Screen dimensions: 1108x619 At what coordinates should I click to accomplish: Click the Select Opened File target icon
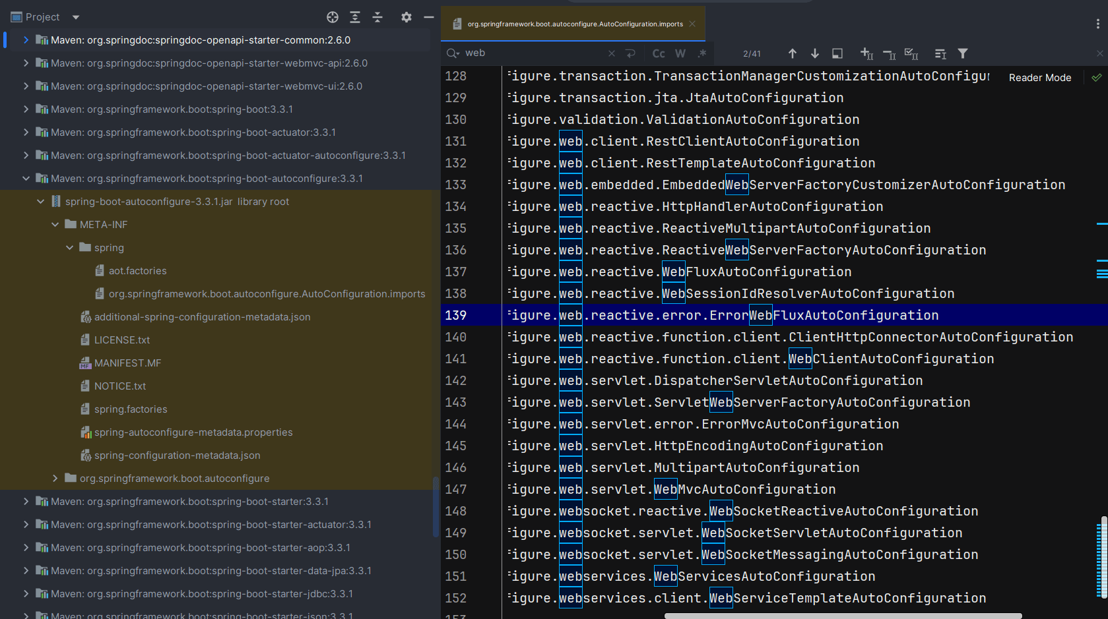pyautogui.click(x=333, y=17)
